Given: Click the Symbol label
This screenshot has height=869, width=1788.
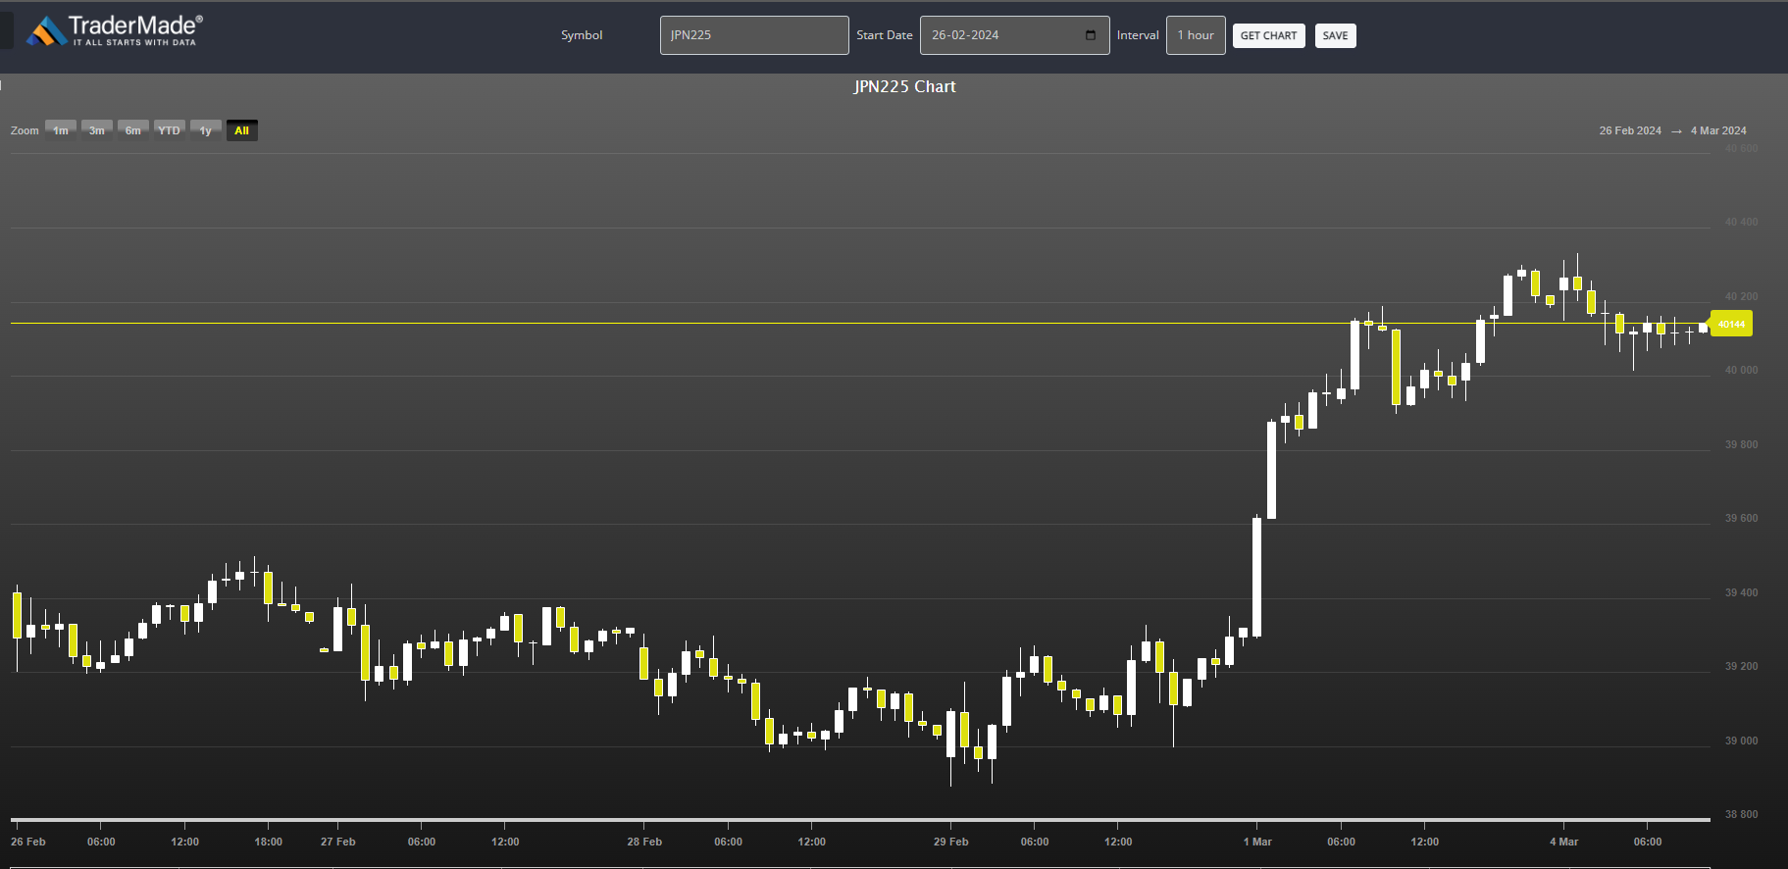Looking at the screenshot, I should click(582, 35).
